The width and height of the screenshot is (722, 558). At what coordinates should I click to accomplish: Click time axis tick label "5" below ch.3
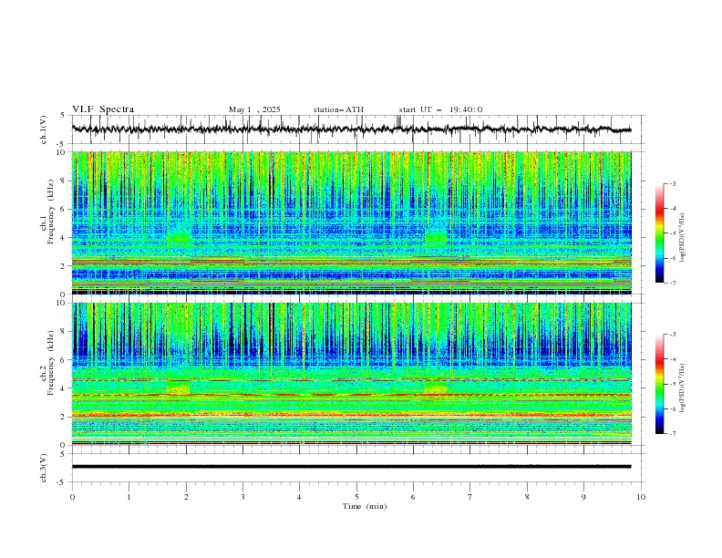pyautogui.click(x=356, y=497)
